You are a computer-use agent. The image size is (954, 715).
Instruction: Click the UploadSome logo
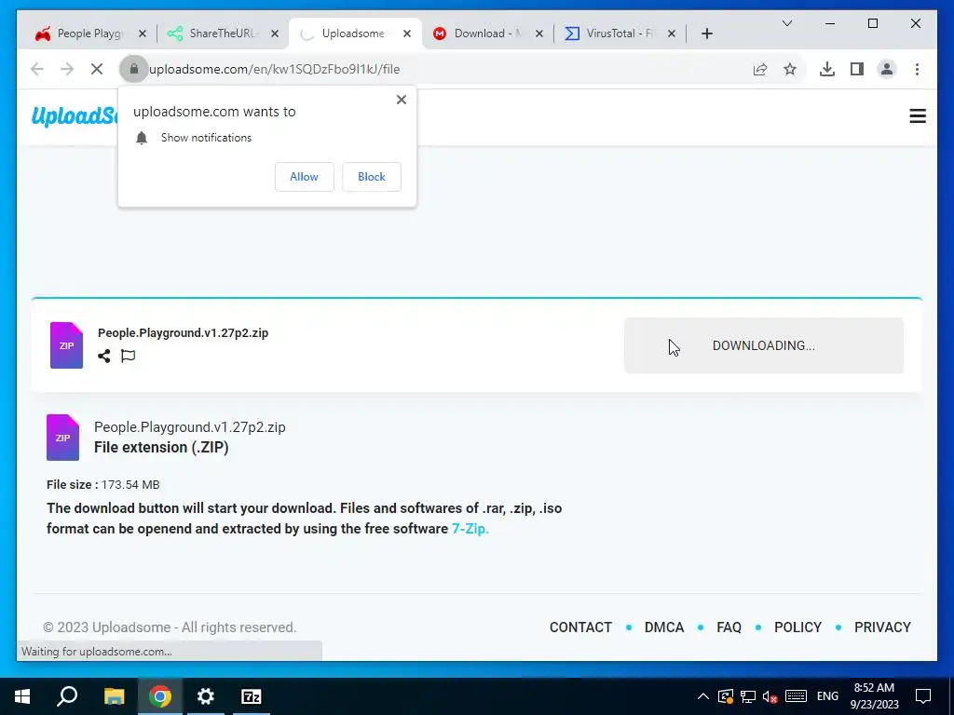coord(75,115)
